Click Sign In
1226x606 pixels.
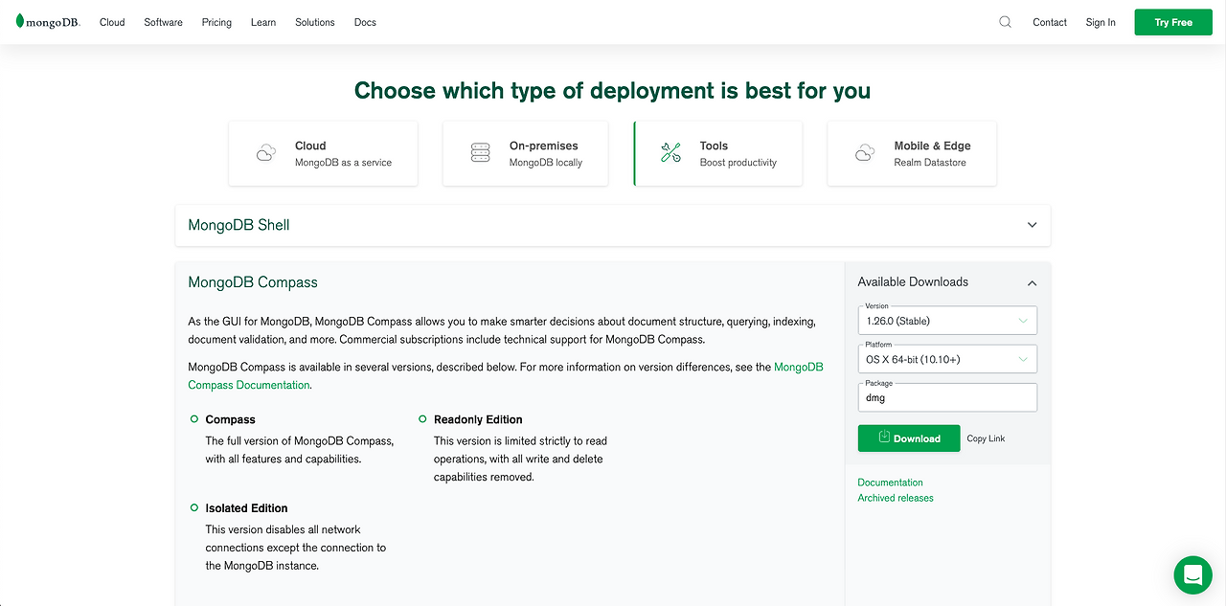tap(1101, 22)
